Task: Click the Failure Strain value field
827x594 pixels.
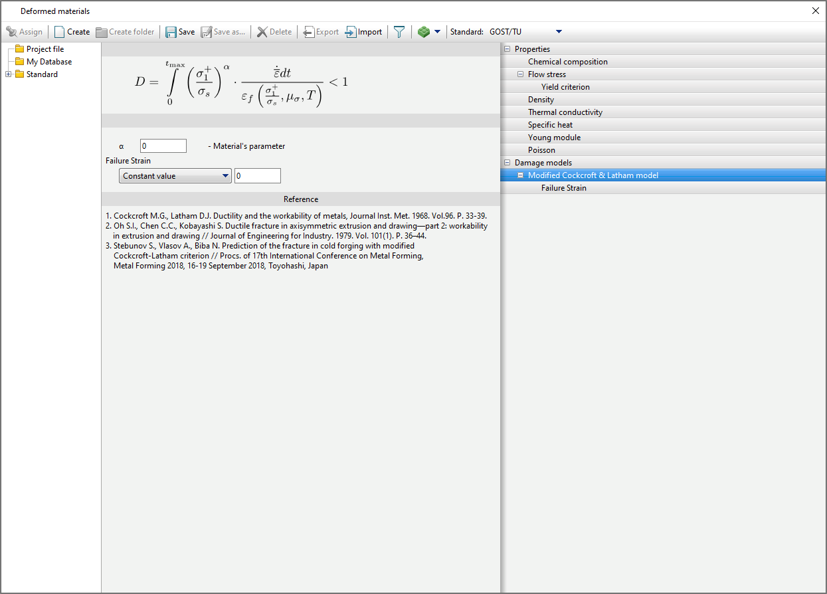Action: click(257, 176)
